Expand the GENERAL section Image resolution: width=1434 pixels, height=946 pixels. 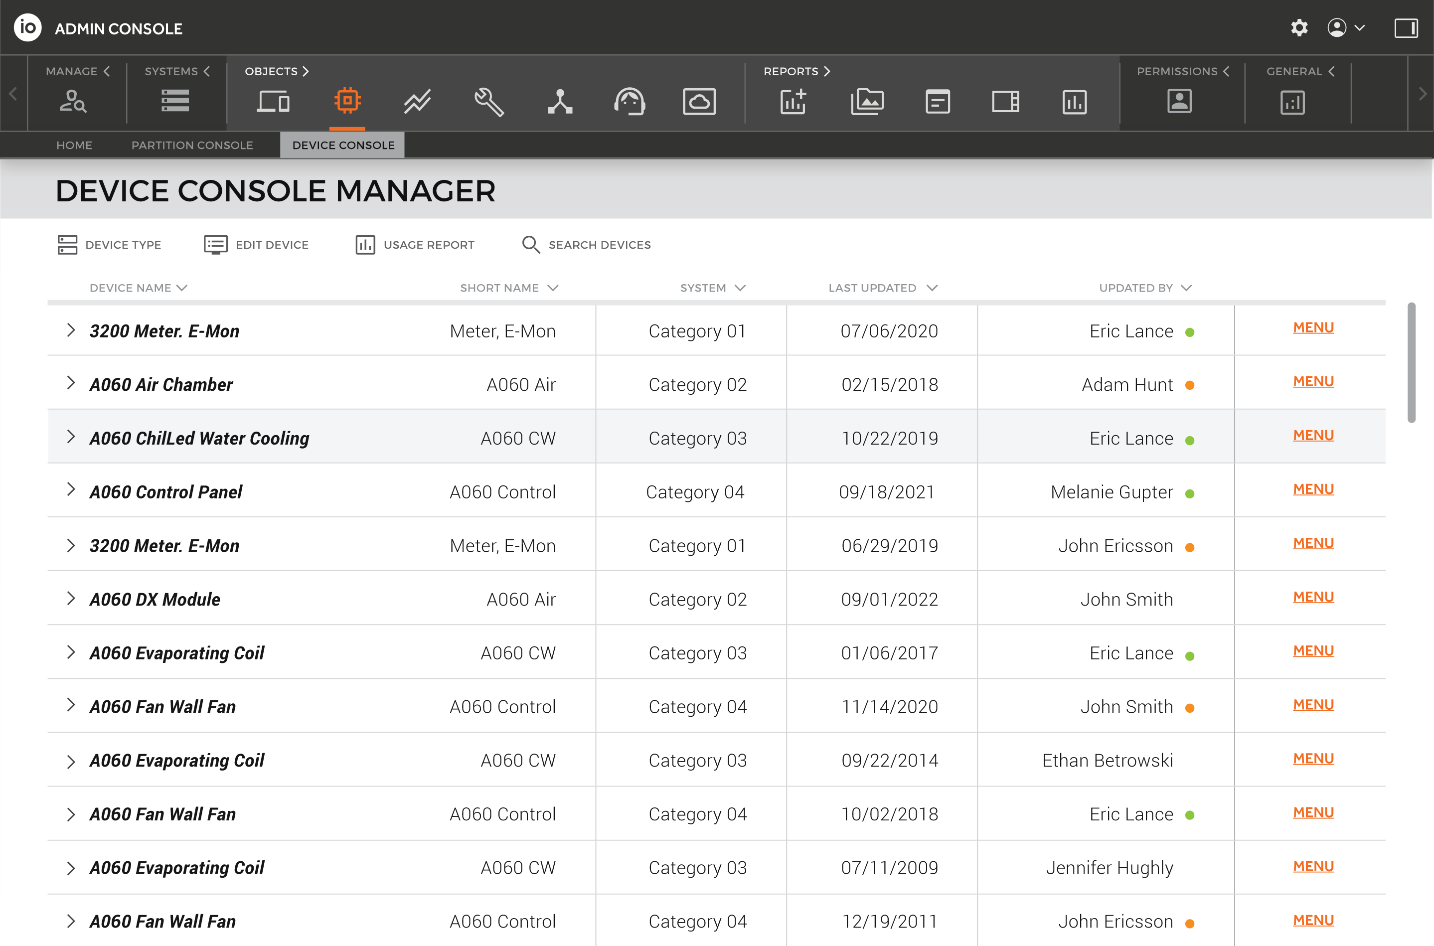pyautogui.click(x=1301, y=71)
